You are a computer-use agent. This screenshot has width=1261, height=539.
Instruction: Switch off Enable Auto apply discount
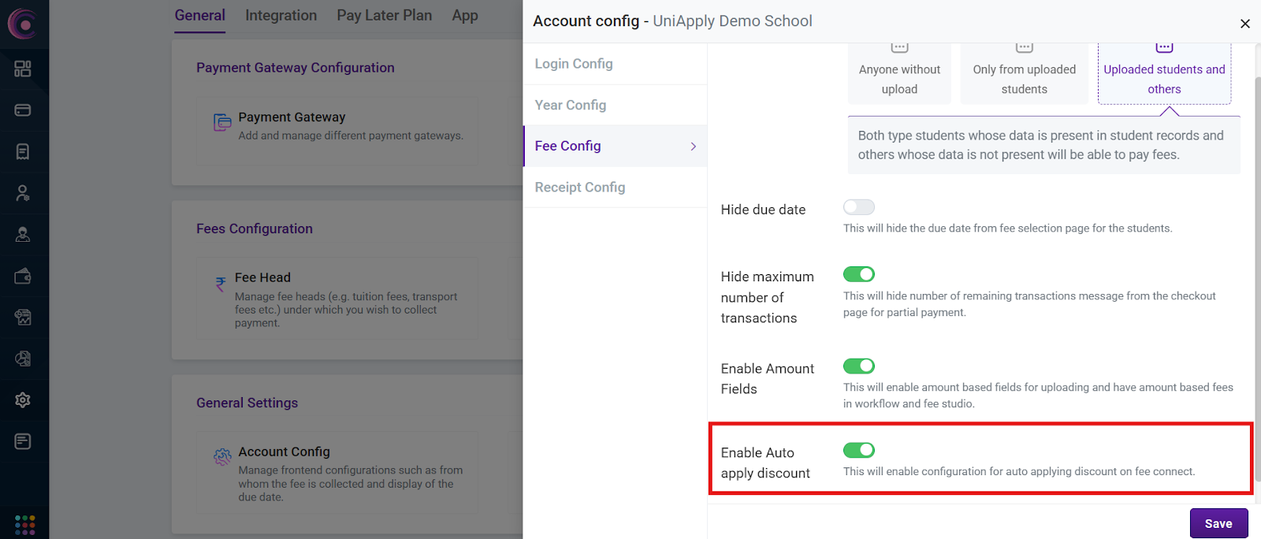(858, 450)
